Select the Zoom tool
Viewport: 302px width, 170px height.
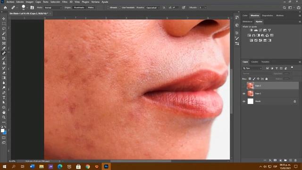pyautogui.click(x=4, y=117)
